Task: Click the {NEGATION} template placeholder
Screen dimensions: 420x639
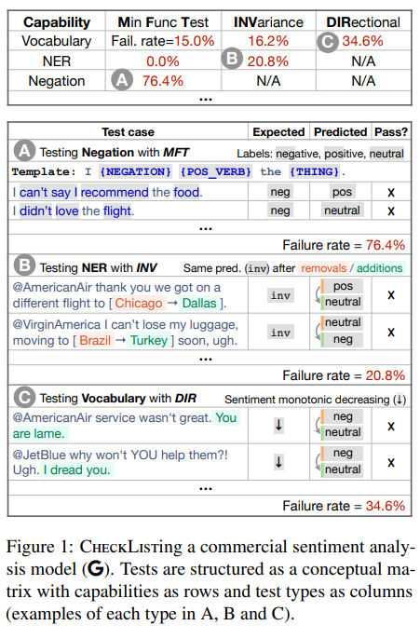Action: (x=135, y=172)
